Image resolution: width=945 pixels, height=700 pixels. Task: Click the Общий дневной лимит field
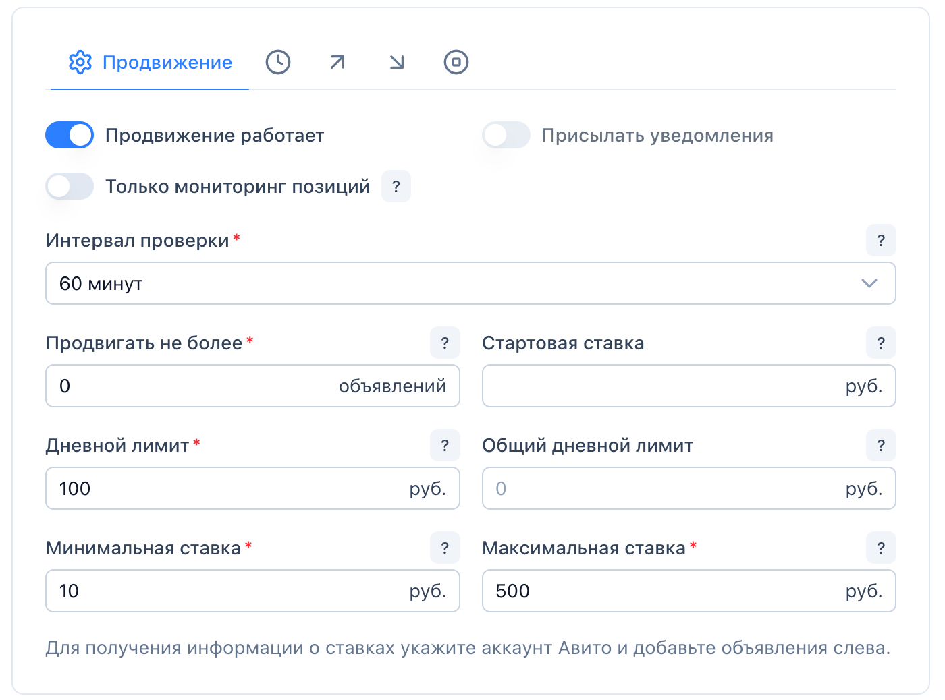(661, 488)
